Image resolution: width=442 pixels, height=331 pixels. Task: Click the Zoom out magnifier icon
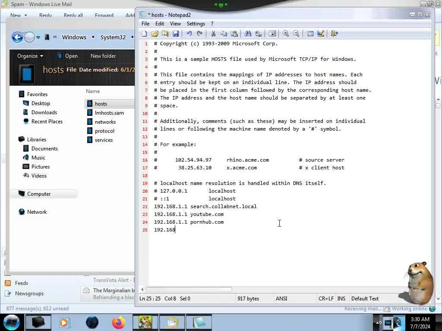tap(296, 34)
